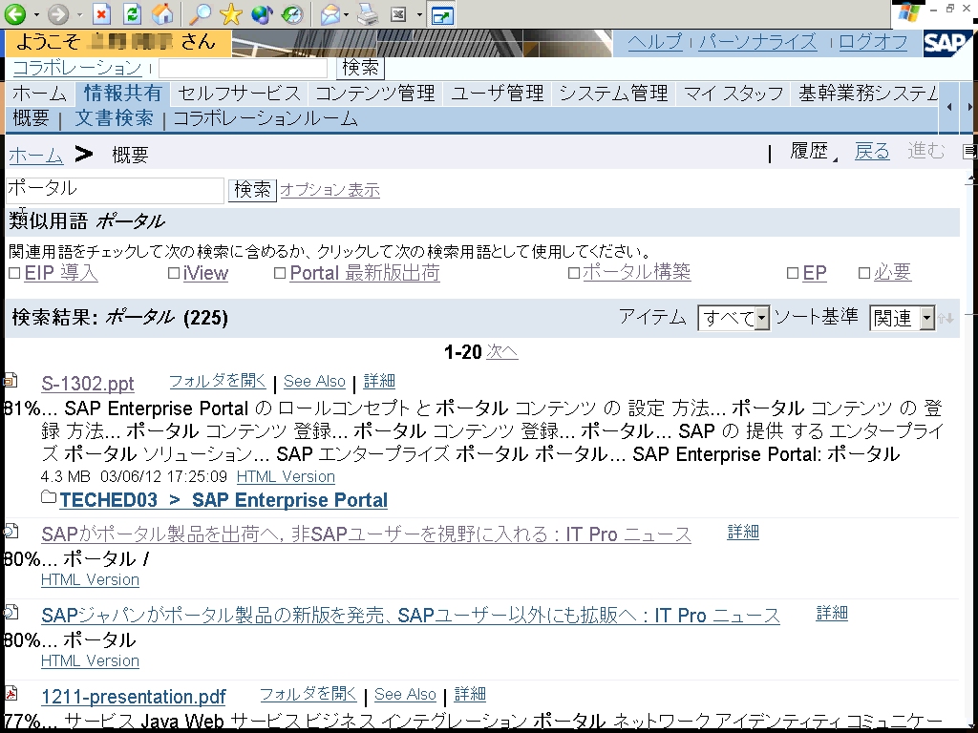The width and height of the screenshot is (978, 733).
Task: Click the PDF icon beside 1211-presentation.pdf
Action: [11, 693]
